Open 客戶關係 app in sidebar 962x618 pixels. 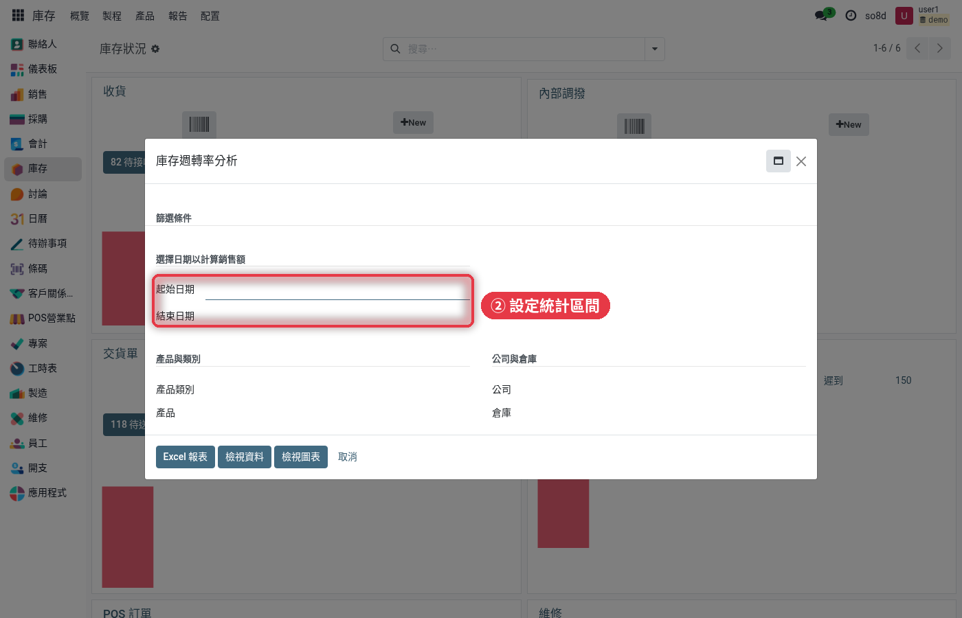[x=43, y=294]
